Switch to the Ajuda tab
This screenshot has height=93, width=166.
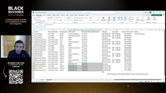[x=87, y=15]
